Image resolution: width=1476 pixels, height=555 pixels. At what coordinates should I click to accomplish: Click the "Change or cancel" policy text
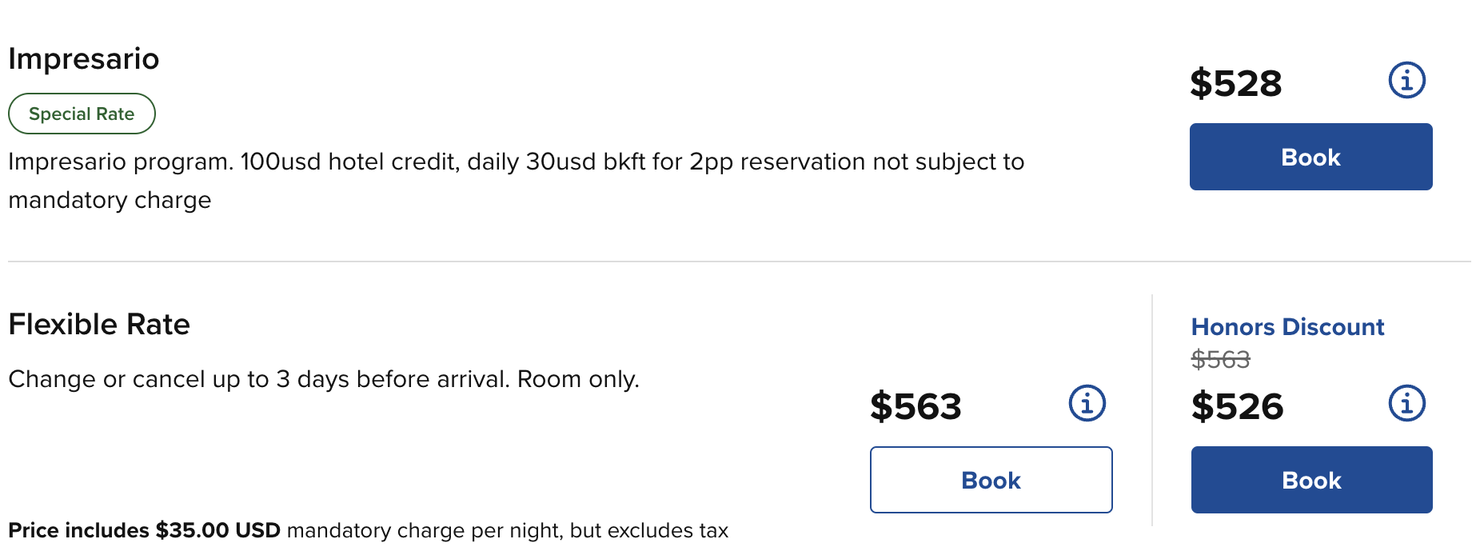click(324, 379)
